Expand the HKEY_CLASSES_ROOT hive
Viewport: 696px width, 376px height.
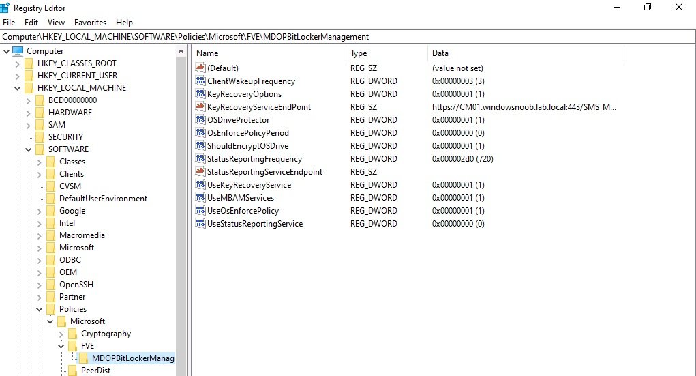point(17,63)
